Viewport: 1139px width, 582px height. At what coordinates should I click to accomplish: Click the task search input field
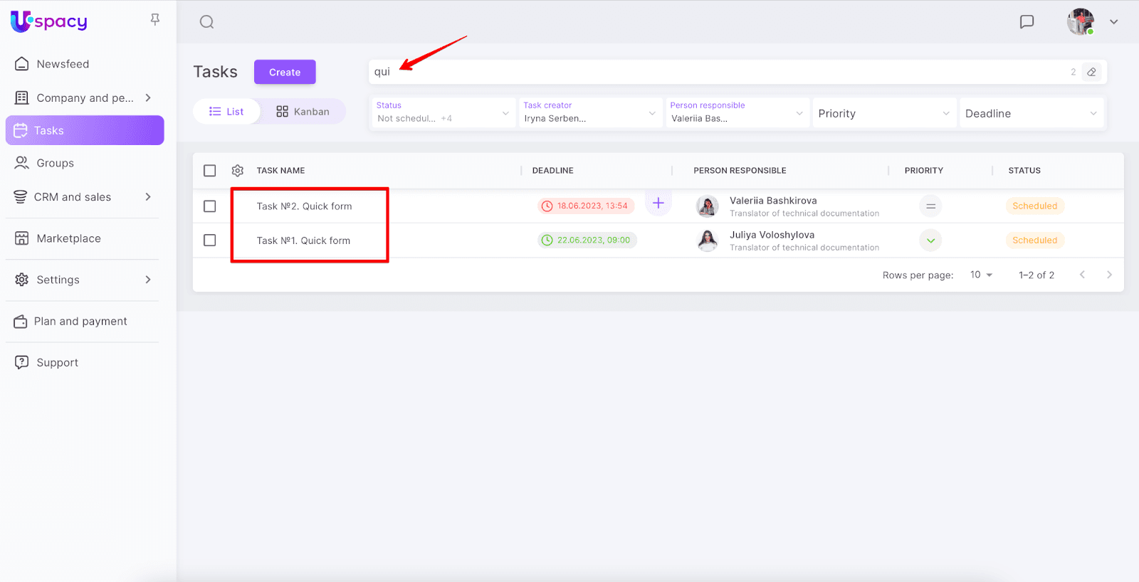(x=712, y=72)
